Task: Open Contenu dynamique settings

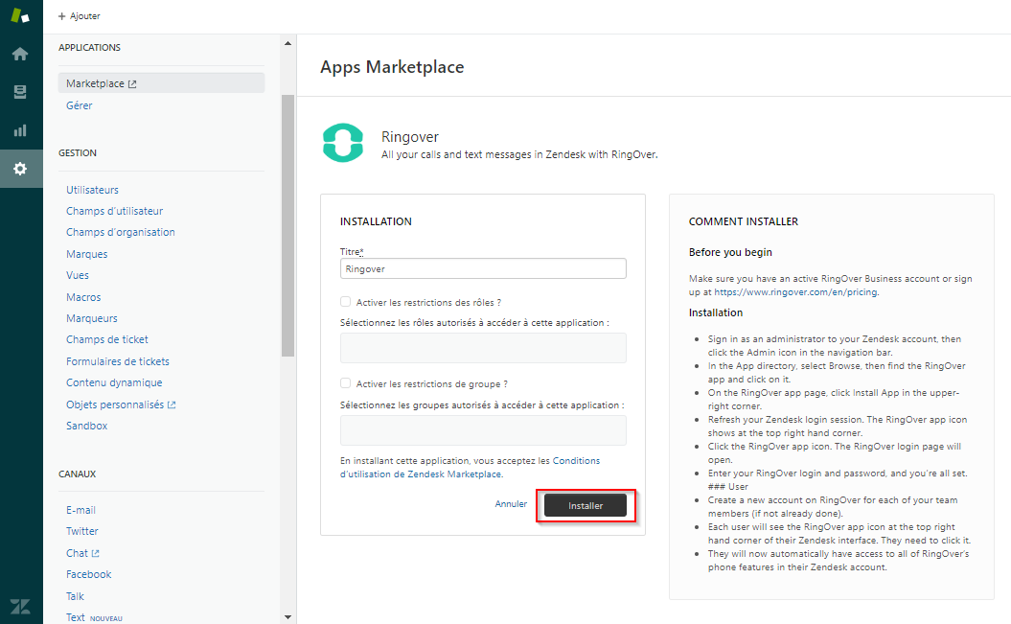Action: [114, 382]
